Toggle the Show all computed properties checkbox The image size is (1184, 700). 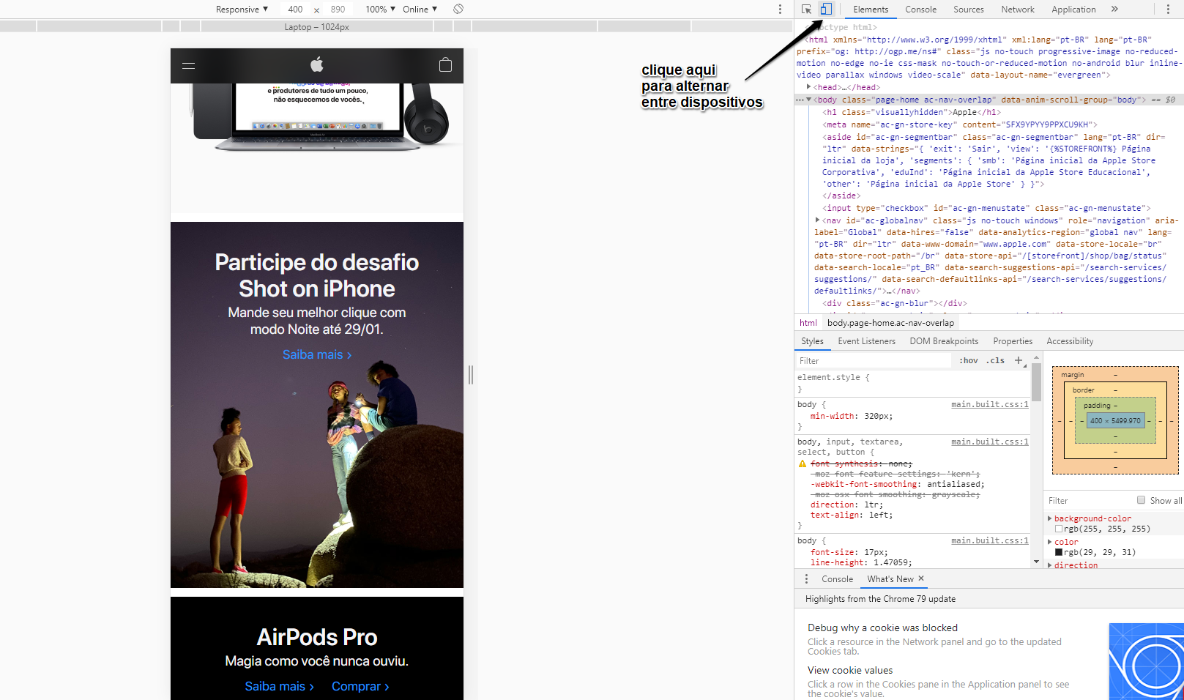coord(1141,500)
